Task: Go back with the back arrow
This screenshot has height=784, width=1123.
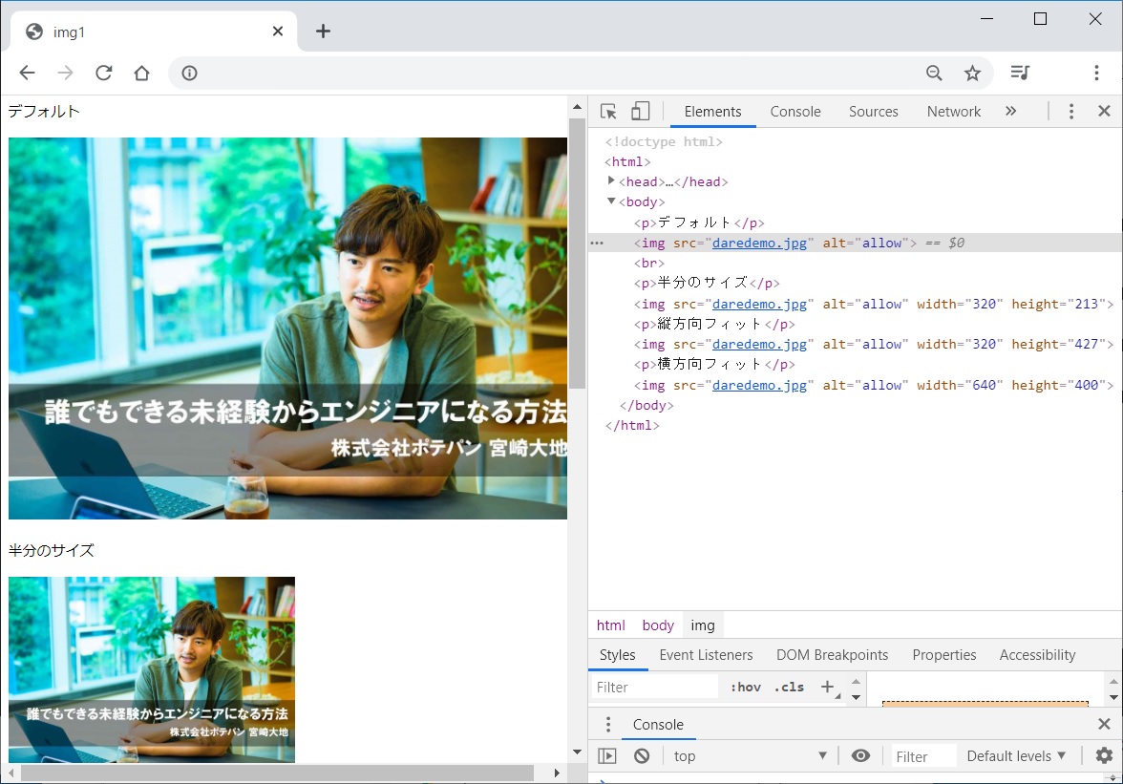Action: coord(27,73)
